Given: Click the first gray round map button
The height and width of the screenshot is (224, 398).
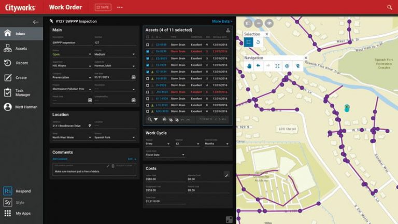Looking at the screenshot, I should [248, 23].
